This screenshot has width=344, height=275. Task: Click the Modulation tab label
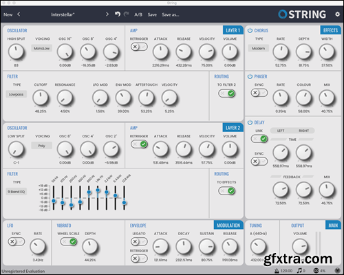(x=228, y=225)
